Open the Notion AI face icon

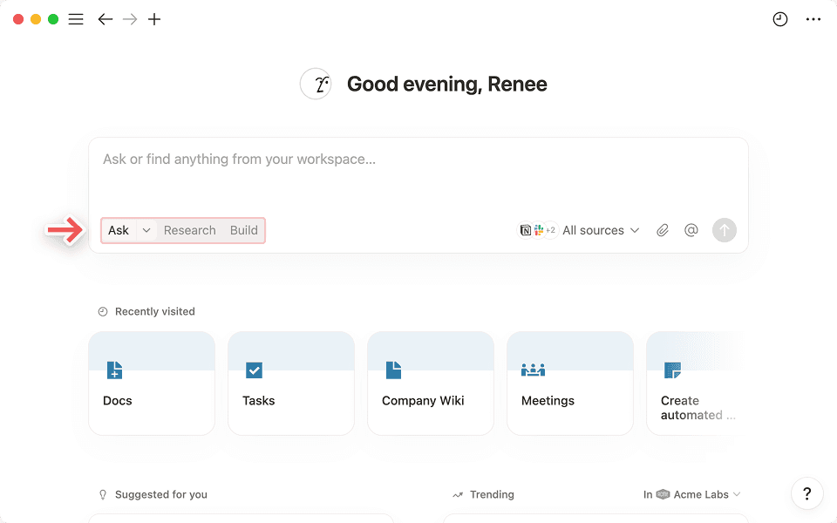tap(316, 84)
